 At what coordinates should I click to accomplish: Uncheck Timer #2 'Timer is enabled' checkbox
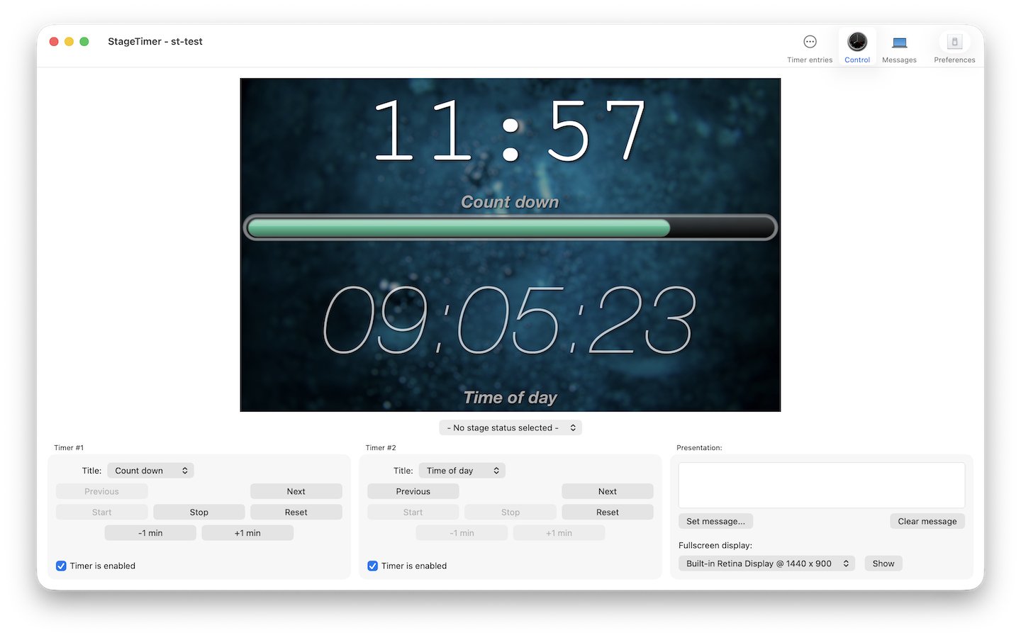pos(372,566)
